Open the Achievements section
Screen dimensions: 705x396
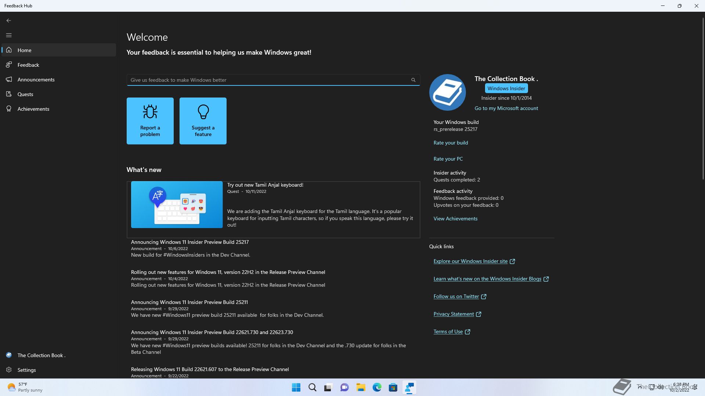[59, 109]
